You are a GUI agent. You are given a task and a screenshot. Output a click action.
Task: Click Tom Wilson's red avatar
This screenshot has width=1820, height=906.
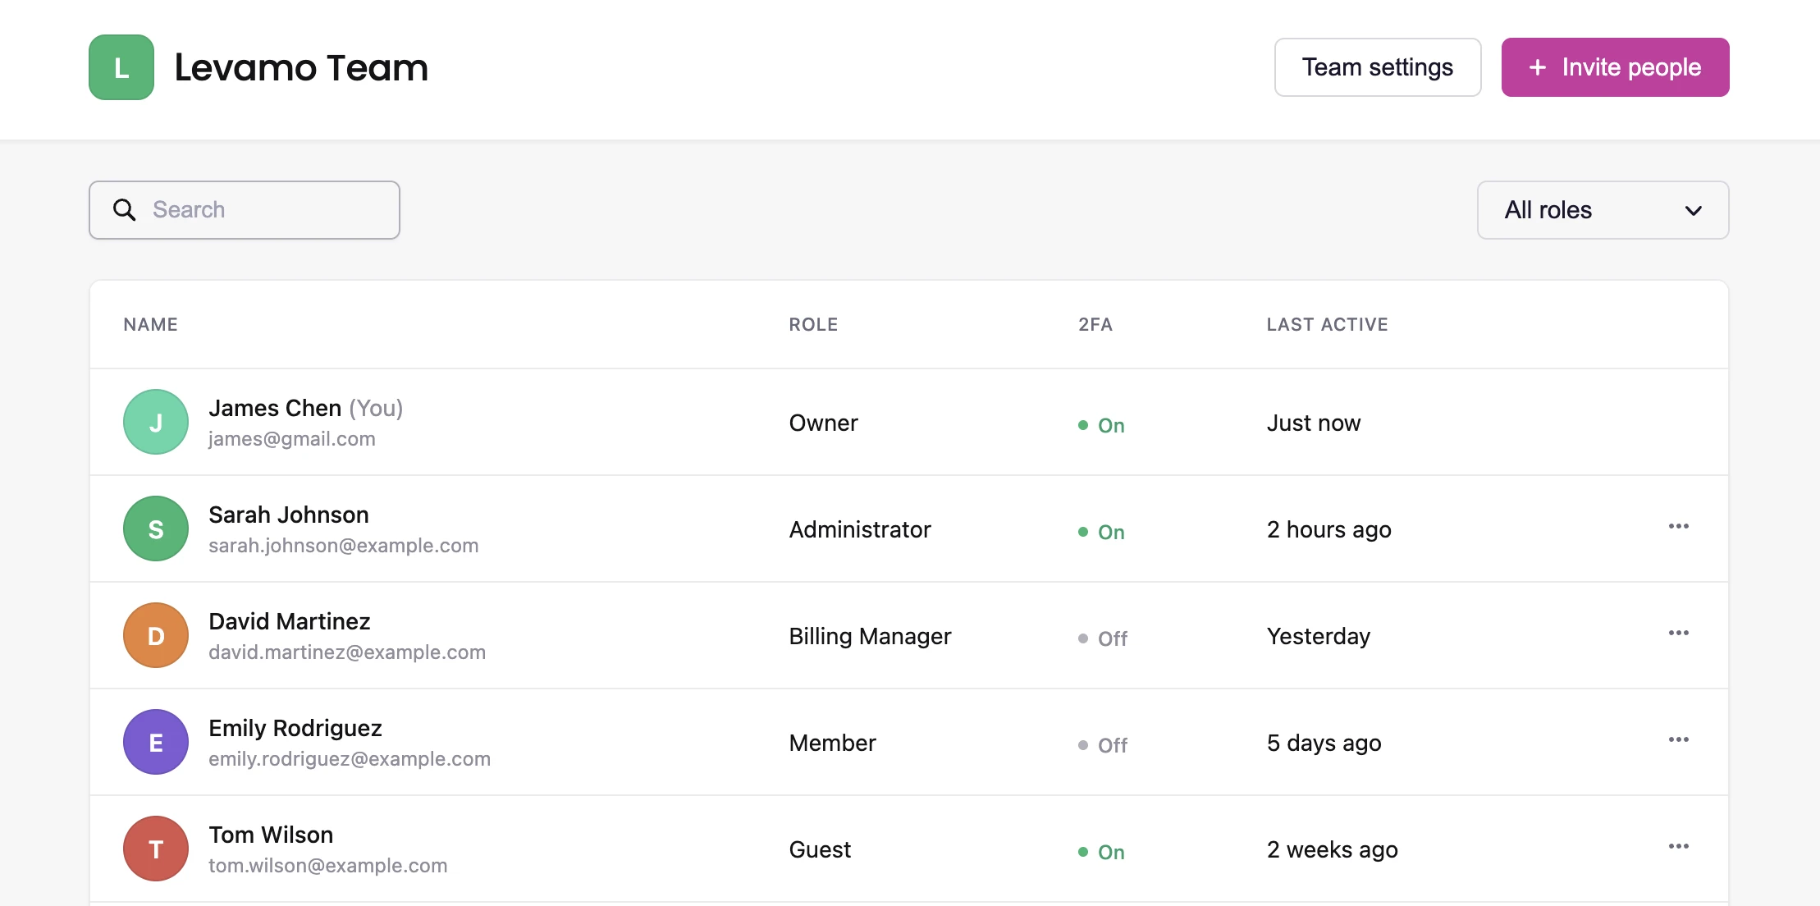[x=156, y=849]
